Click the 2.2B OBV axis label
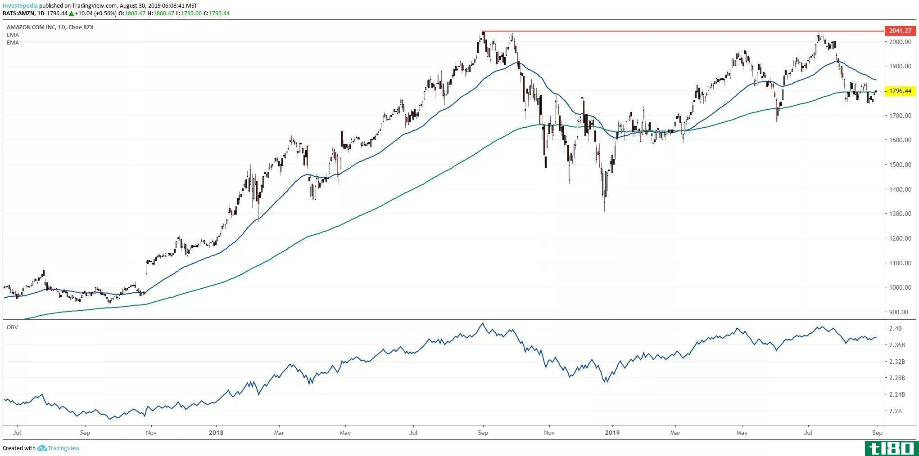Image resolution: width=919 pixels, height=456 pixels. pyautogui.click(x=896, y=411)
